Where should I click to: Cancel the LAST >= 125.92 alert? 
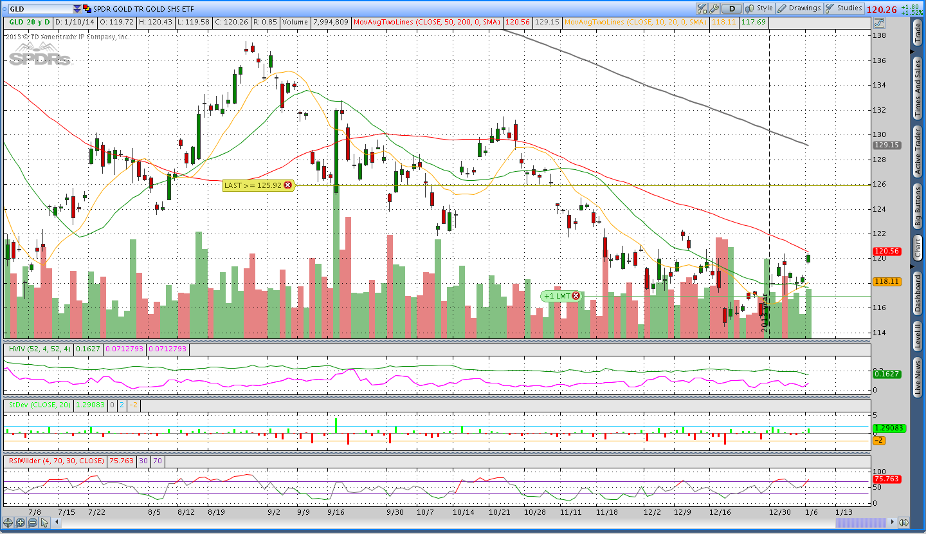coord(287,185)
